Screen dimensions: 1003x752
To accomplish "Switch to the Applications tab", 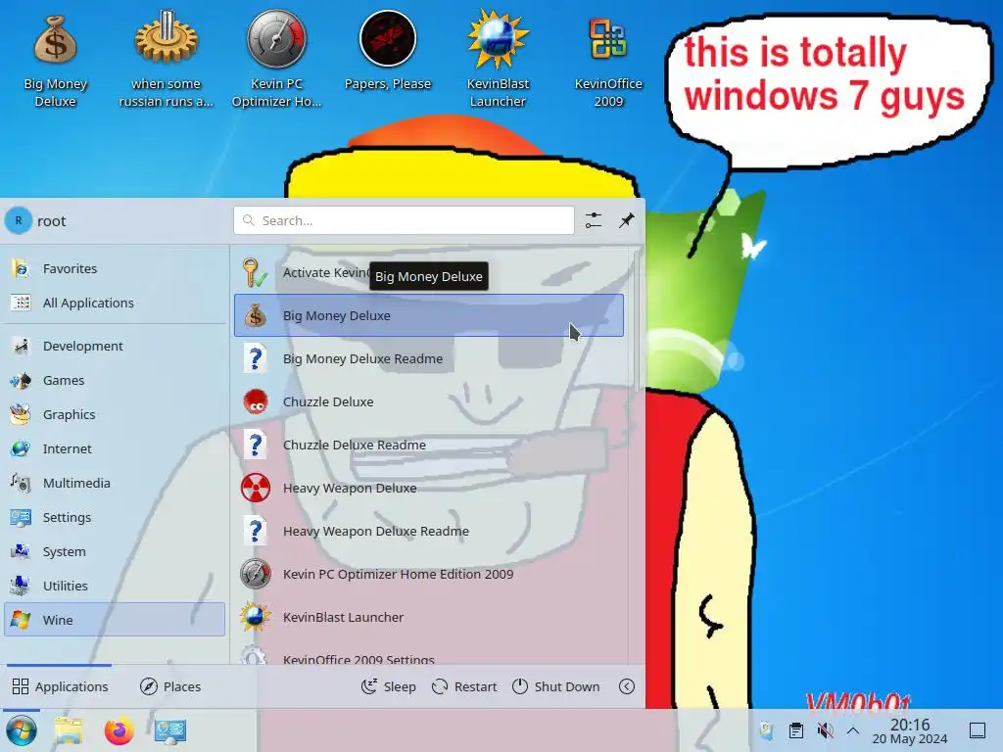I will tap(60, 686).
